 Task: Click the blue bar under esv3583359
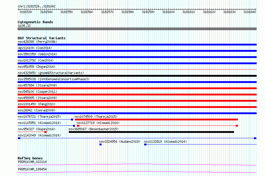[x=137, y=57]
